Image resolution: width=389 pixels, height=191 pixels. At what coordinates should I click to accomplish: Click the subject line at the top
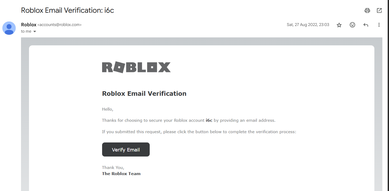point(68,10)
